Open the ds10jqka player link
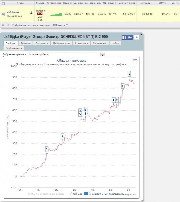 click(x=13, y=12)
